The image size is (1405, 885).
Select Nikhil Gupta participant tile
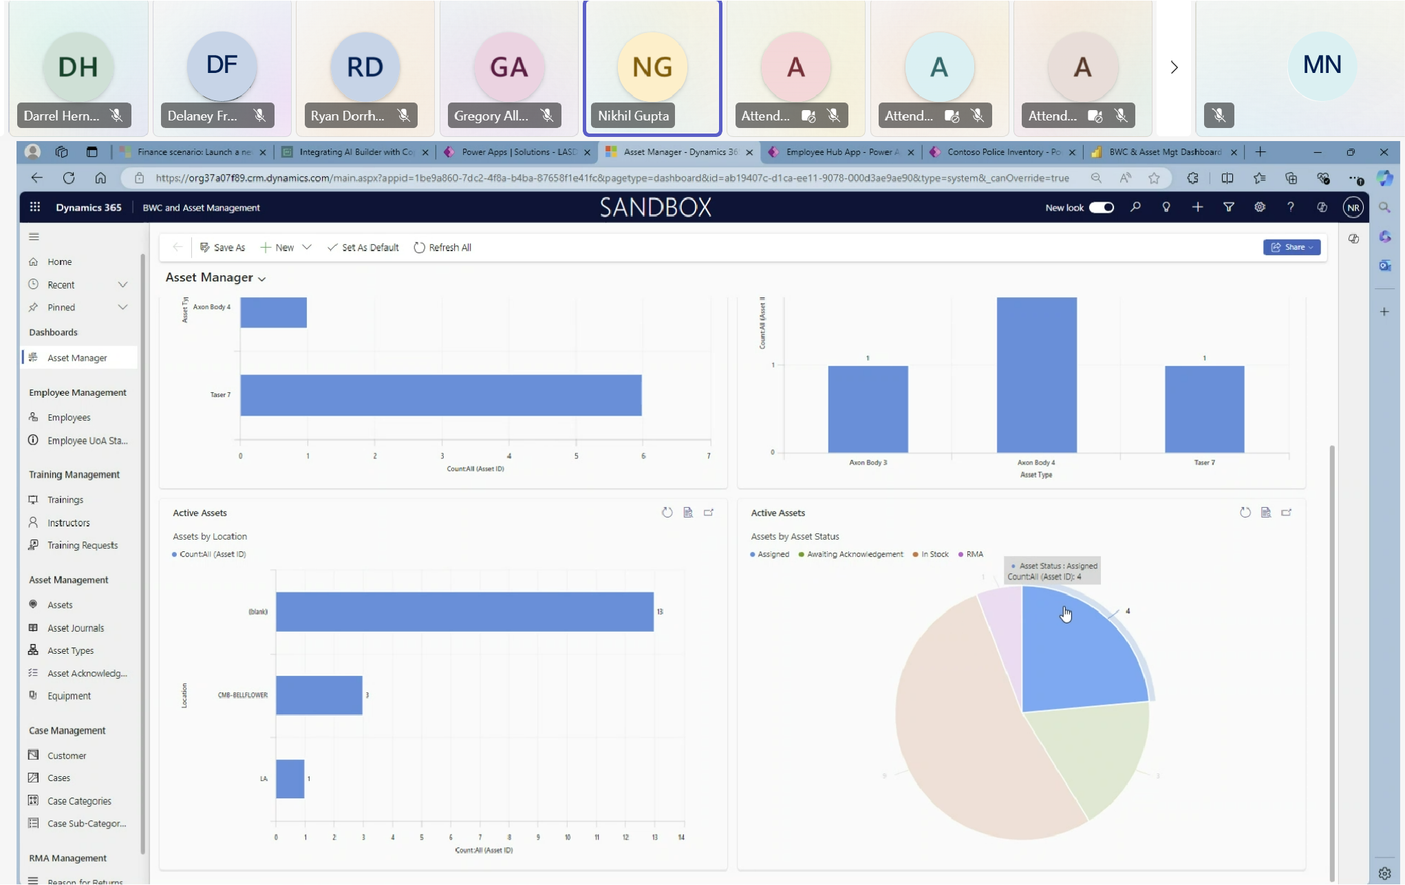point(652,67)
